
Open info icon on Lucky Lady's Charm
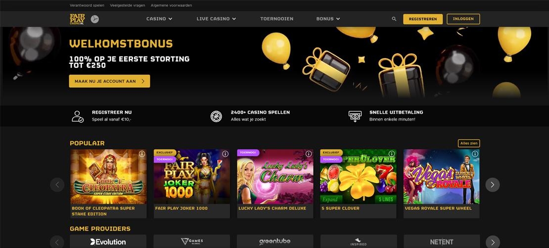point(309,154)
